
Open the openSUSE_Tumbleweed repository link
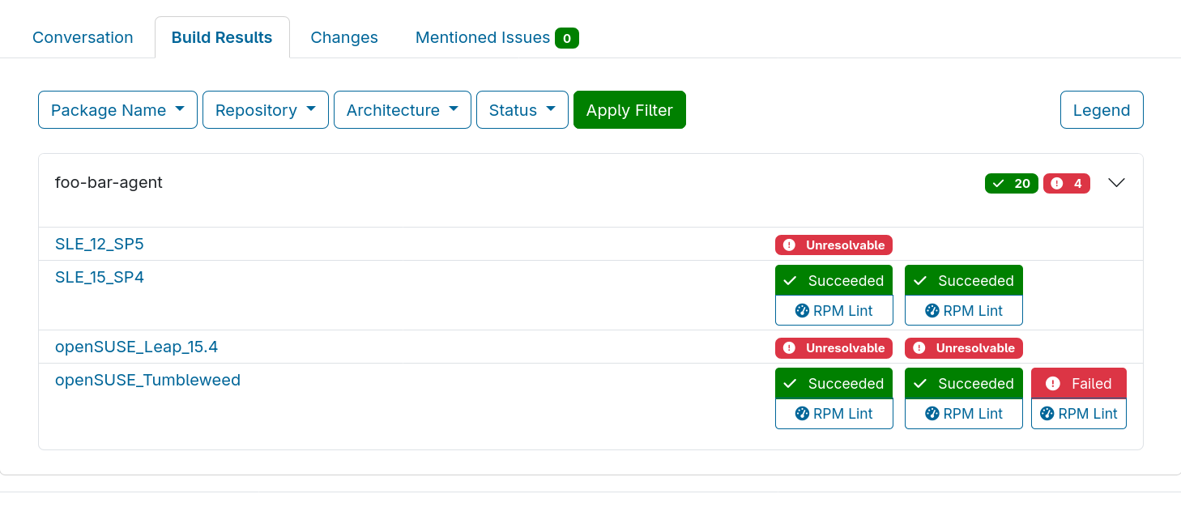point(147,380)
